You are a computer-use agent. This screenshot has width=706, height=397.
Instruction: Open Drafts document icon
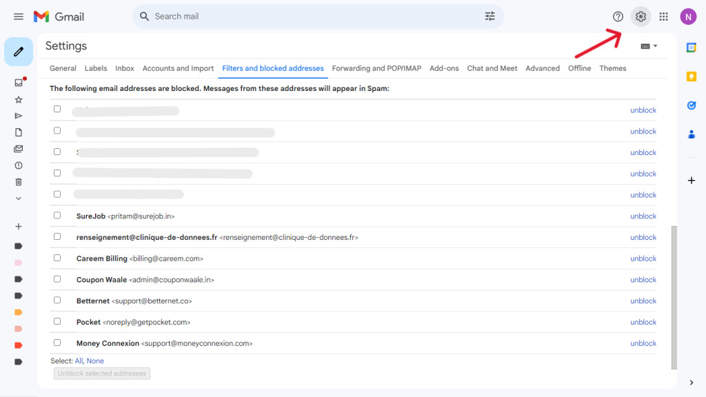click(x=19, y=132)
